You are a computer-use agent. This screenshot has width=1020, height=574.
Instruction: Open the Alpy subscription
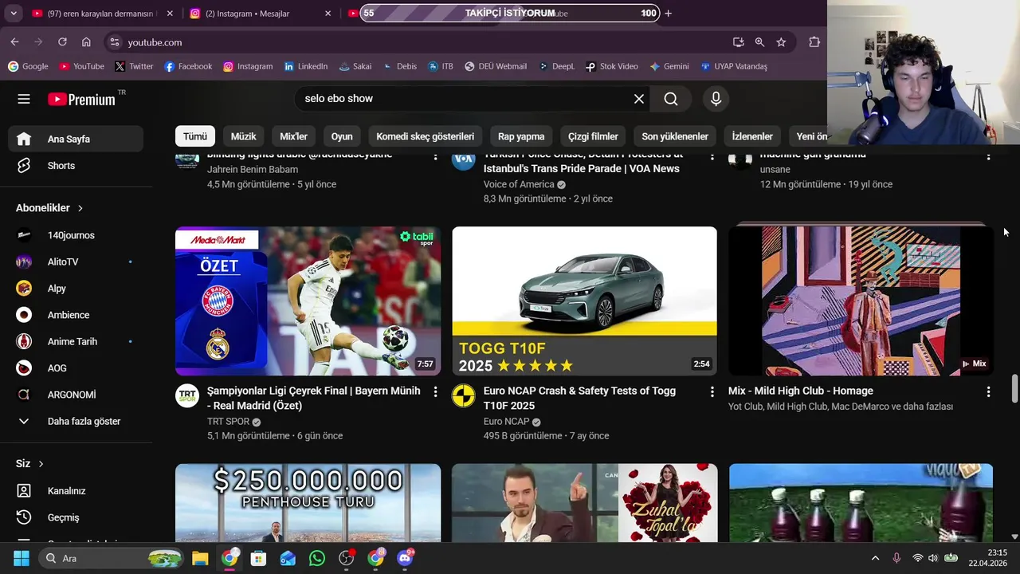click(x=76, y=289)
